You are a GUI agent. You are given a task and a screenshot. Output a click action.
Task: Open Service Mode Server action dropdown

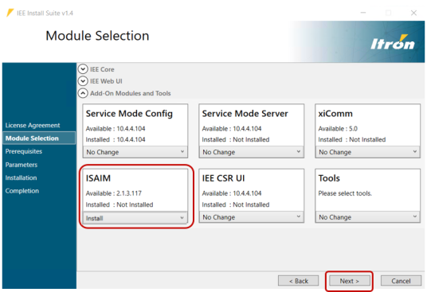click(x=252, y=152)
